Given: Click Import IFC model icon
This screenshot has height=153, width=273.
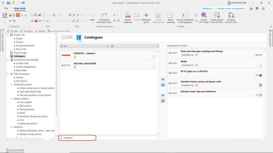Looking at the screenshot, I should [x=204, y=18].
